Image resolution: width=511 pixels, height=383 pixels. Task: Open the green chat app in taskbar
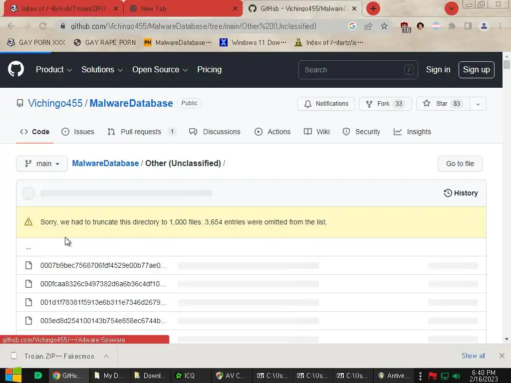point(38,375)
